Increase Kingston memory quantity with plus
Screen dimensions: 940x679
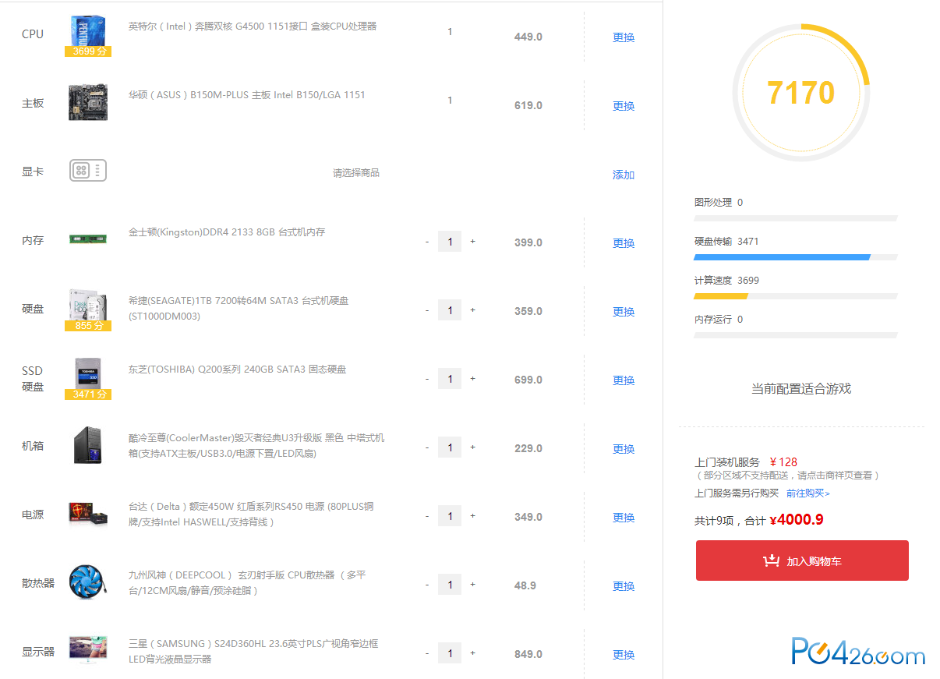(472, 242)
